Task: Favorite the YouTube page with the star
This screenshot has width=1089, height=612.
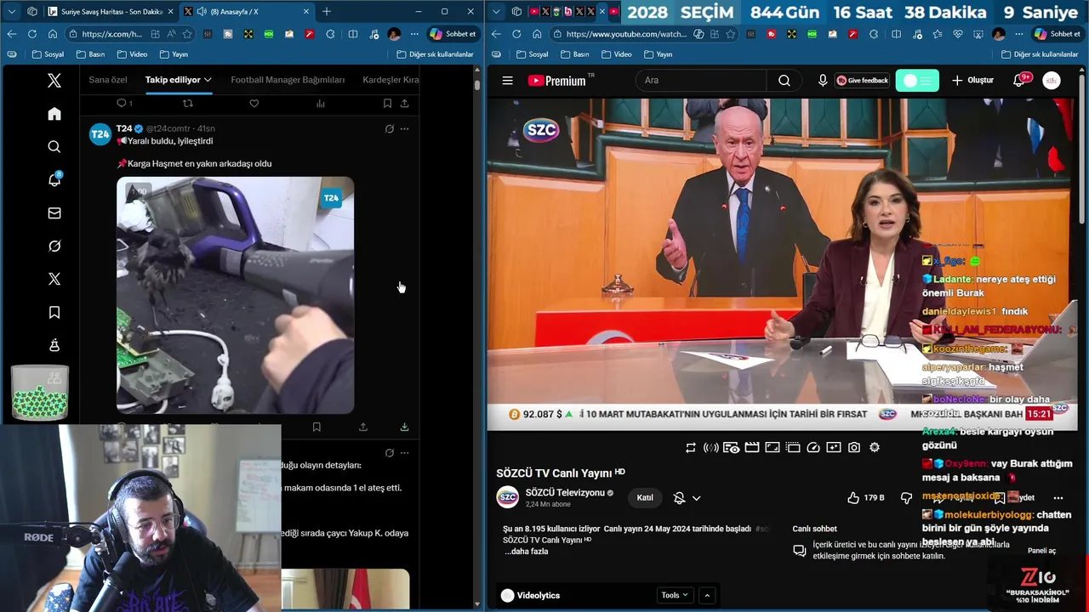Action: click(x=730, y=34)
